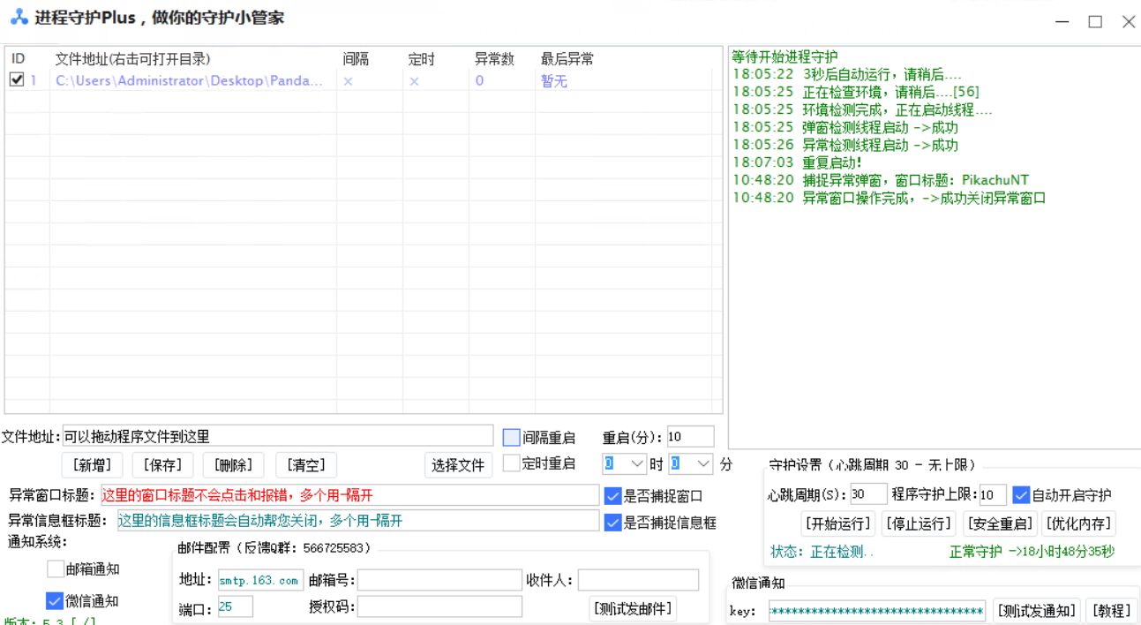The height and width of the screenshot is (625, 1141).
Task: Select the process path row in the list
Action: tap(189, 81)
